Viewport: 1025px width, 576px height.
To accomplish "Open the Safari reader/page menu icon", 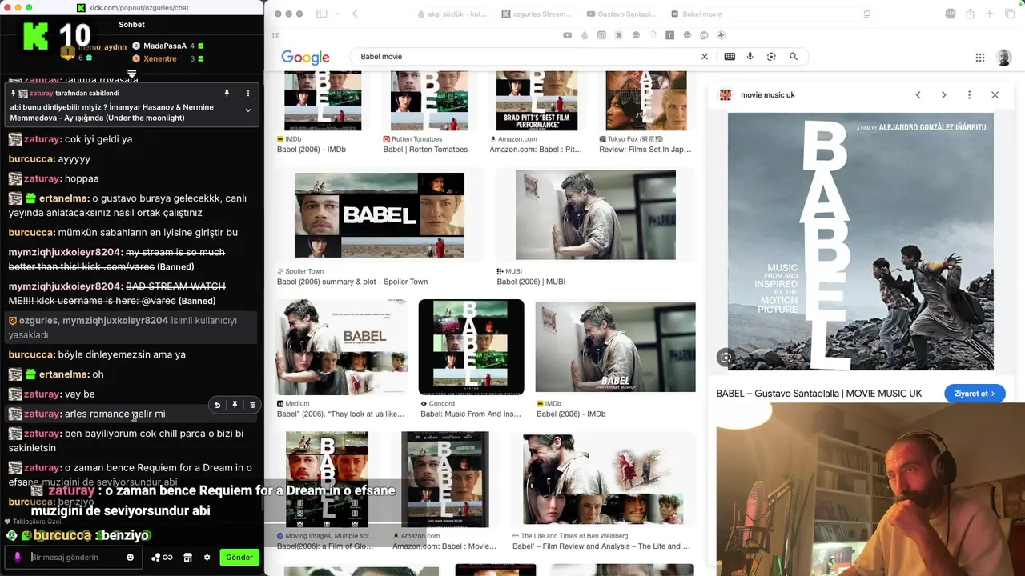I will pos(867,14).
